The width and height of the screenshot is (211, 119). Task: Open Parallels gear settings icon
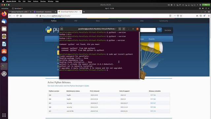point(200,5)
